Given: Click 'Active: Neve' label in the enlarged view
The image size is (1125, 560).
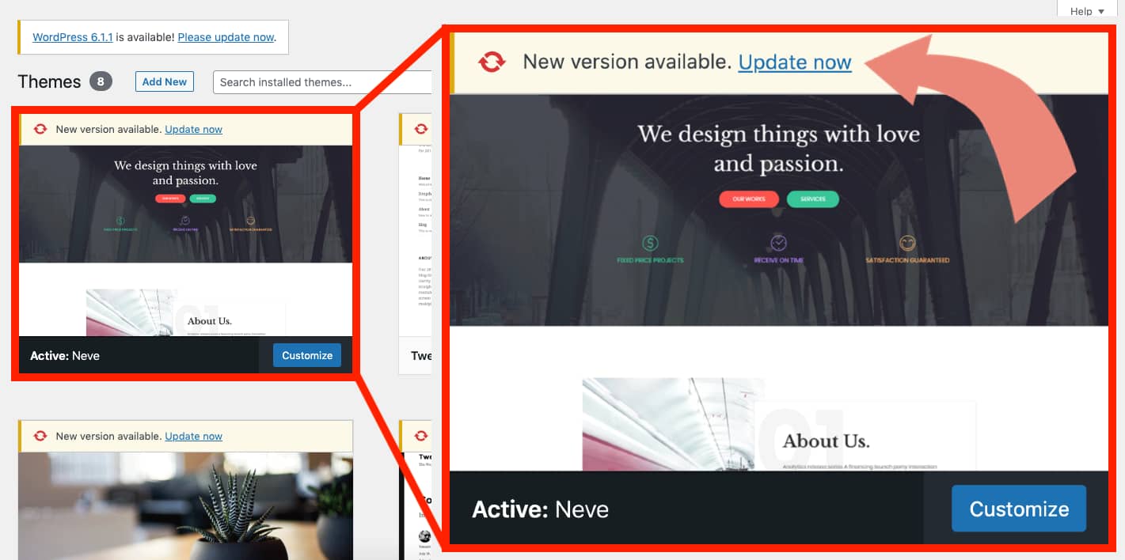Looking at the screenshot, I should click(x=541, y=509).
